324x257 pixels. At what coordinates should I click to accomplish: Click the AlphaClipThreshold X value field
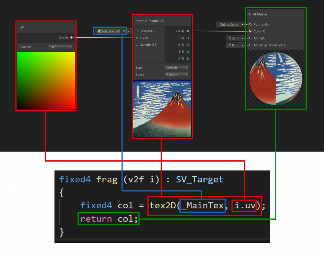coord(234,45)
